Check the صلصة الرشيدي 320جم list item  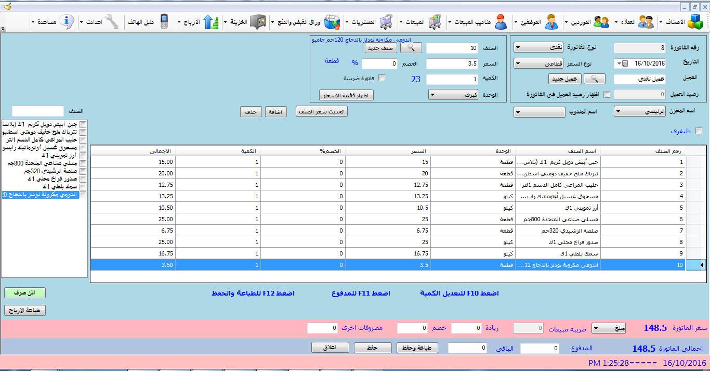[x=83, y=171]
